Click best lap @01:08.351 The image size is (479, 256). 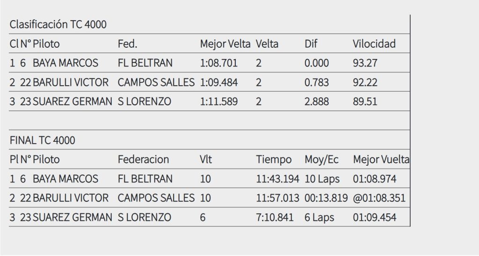click(379, 198)
